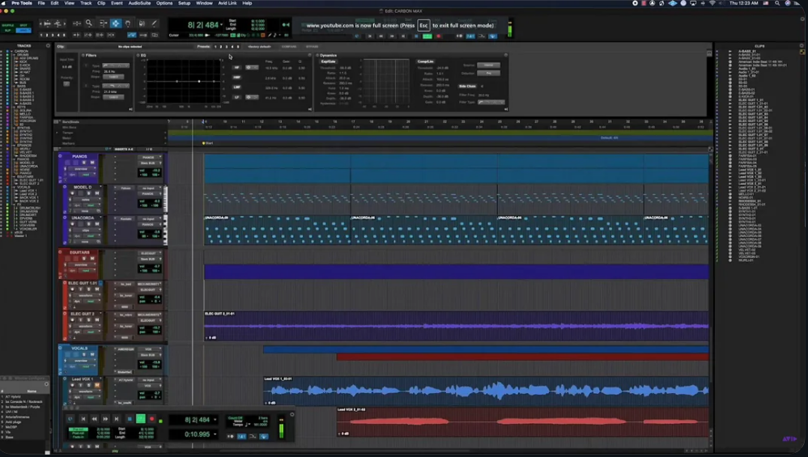This screenshot has width=808, height=457.
Task: Open Tracks list options menu icon
Action: point(48,46)
